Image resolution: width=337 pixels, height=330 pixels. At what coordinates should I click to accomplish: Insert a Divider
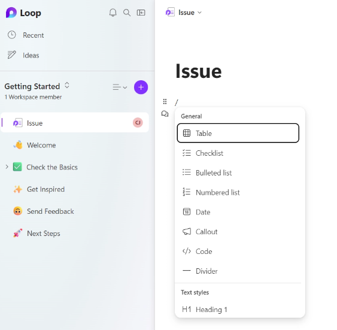pyautogui.click(x=238, y=271)
